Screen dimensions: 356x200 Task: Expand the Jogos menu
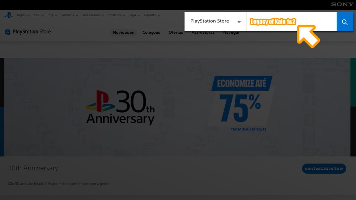click(23, 15)
